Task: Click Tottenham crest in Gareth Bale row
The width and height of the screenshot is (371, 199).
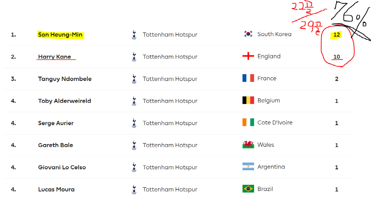Action: 134,145
